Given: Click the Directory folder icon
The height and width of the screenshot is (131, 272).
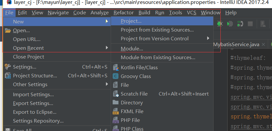Looking at the screenshot, I should [x=116, y=103].
